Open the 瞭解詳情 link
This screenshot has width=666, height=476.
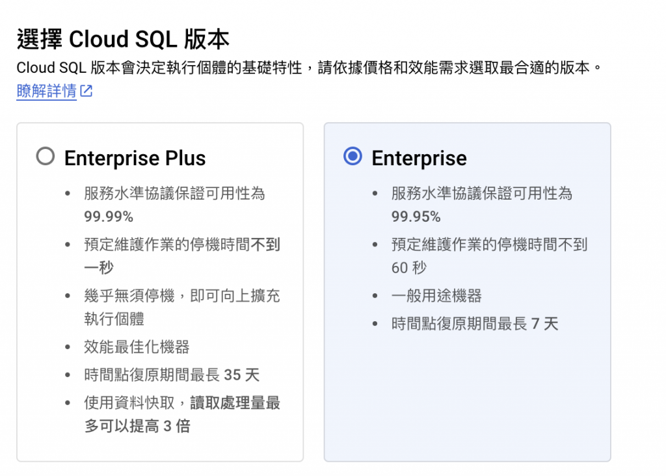[x=46, y=91]
